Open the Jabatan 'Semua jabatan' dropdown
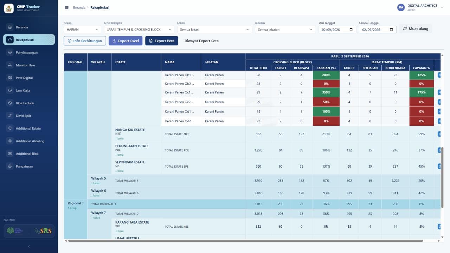The height and width of the screenshot is (253, 450). pos(285,30)
